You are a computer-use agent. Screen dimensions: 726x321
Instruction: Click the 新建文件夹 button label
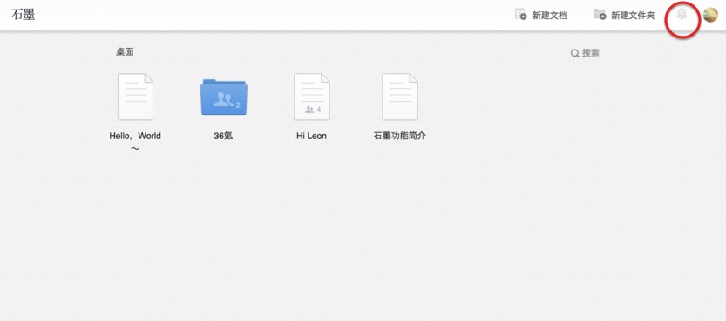633,16
